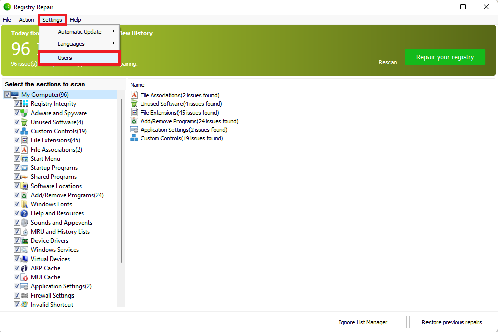Click the Adware and Spyware icon
Image resolution: width=498 pixels, height=332 pixels.
click(x=24, y=113)
